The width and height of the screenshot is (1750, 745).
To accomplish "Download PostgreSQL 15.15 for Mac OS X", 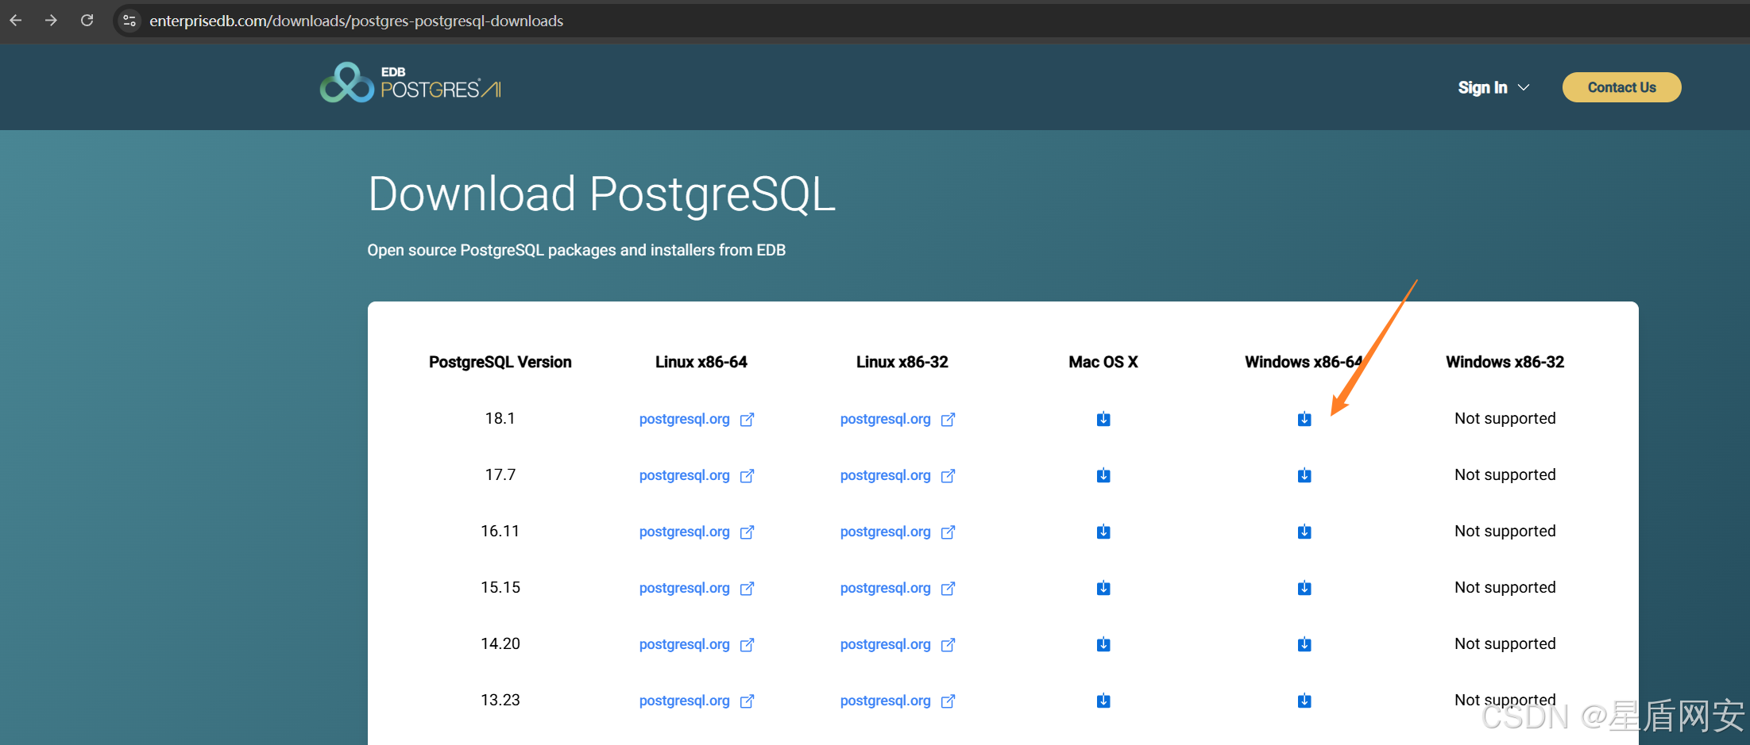I will 1103,588.
